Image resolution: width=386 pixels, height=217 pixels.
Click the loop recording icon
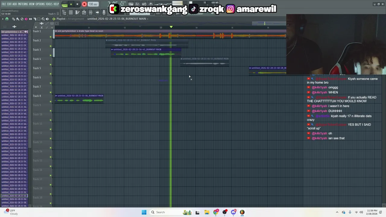pos(144,4)
